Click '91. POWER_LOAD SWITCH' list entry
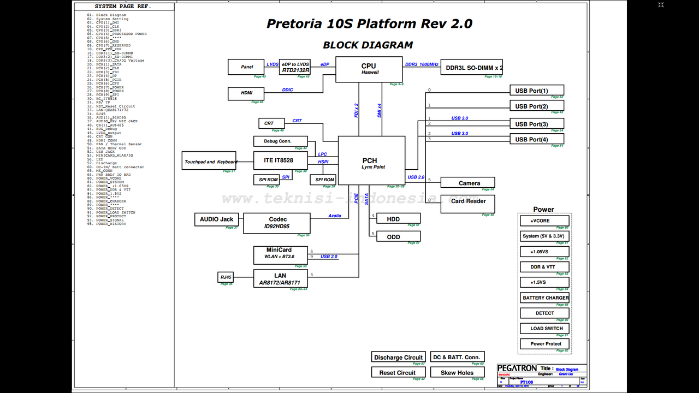Screen dimensions: 699x393 (111, 212)
